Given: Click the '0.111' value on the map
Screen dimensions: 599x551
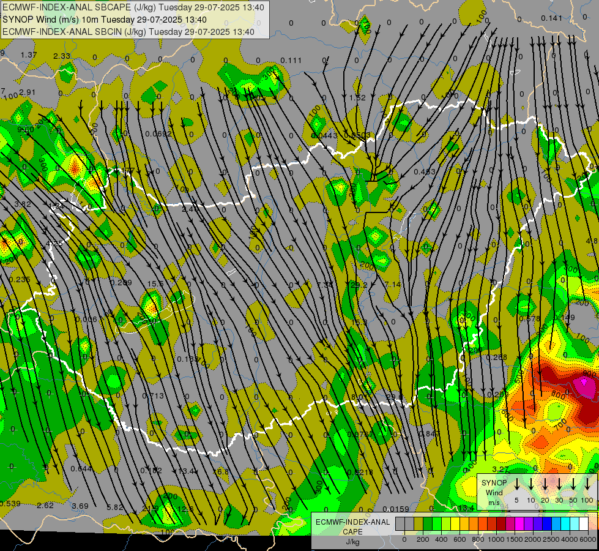Looking at the screenshot, I should [x=291, y=60].
